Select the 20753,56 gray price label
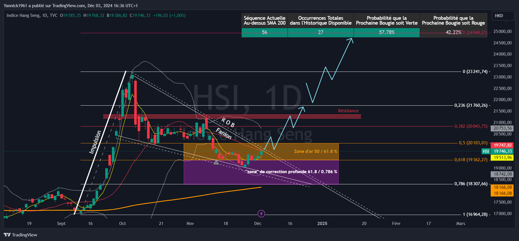This screenshot has height=241, width=519. click(503, 128)
